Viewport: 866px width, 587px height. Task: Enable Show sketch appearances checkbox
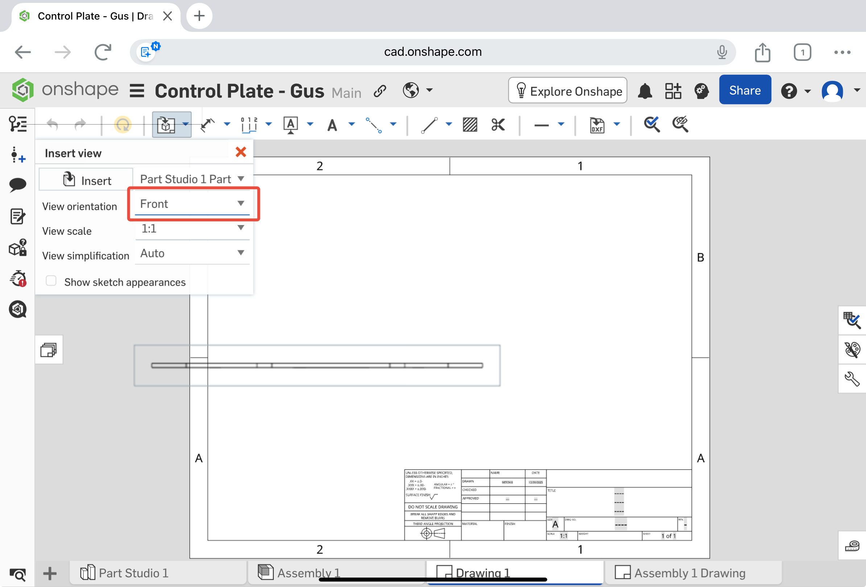[x=51, y=281]
